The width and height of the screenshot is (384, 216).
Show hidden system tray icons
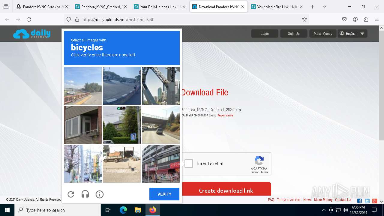pos(323,210)
